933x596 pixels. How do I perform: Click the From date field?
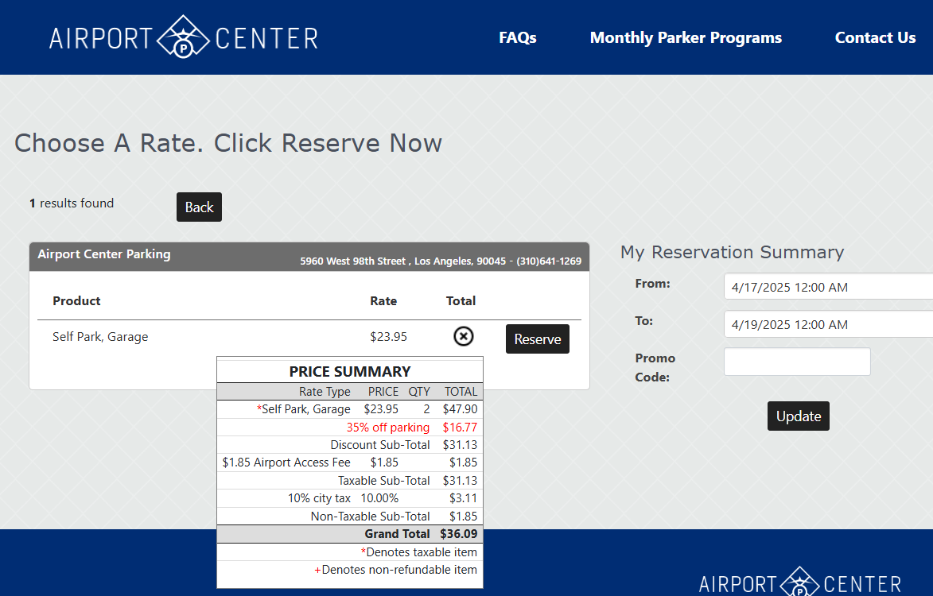tap(827, 287)
